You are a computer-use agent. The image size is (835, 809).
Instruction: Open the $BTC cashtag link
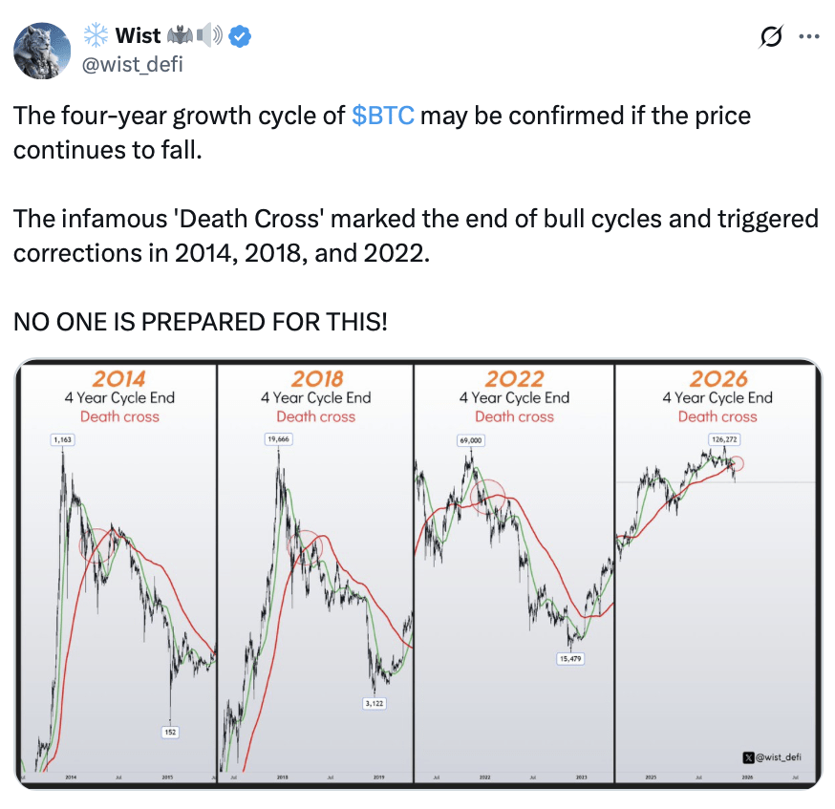pyautogui.click(x=383, y=117)
